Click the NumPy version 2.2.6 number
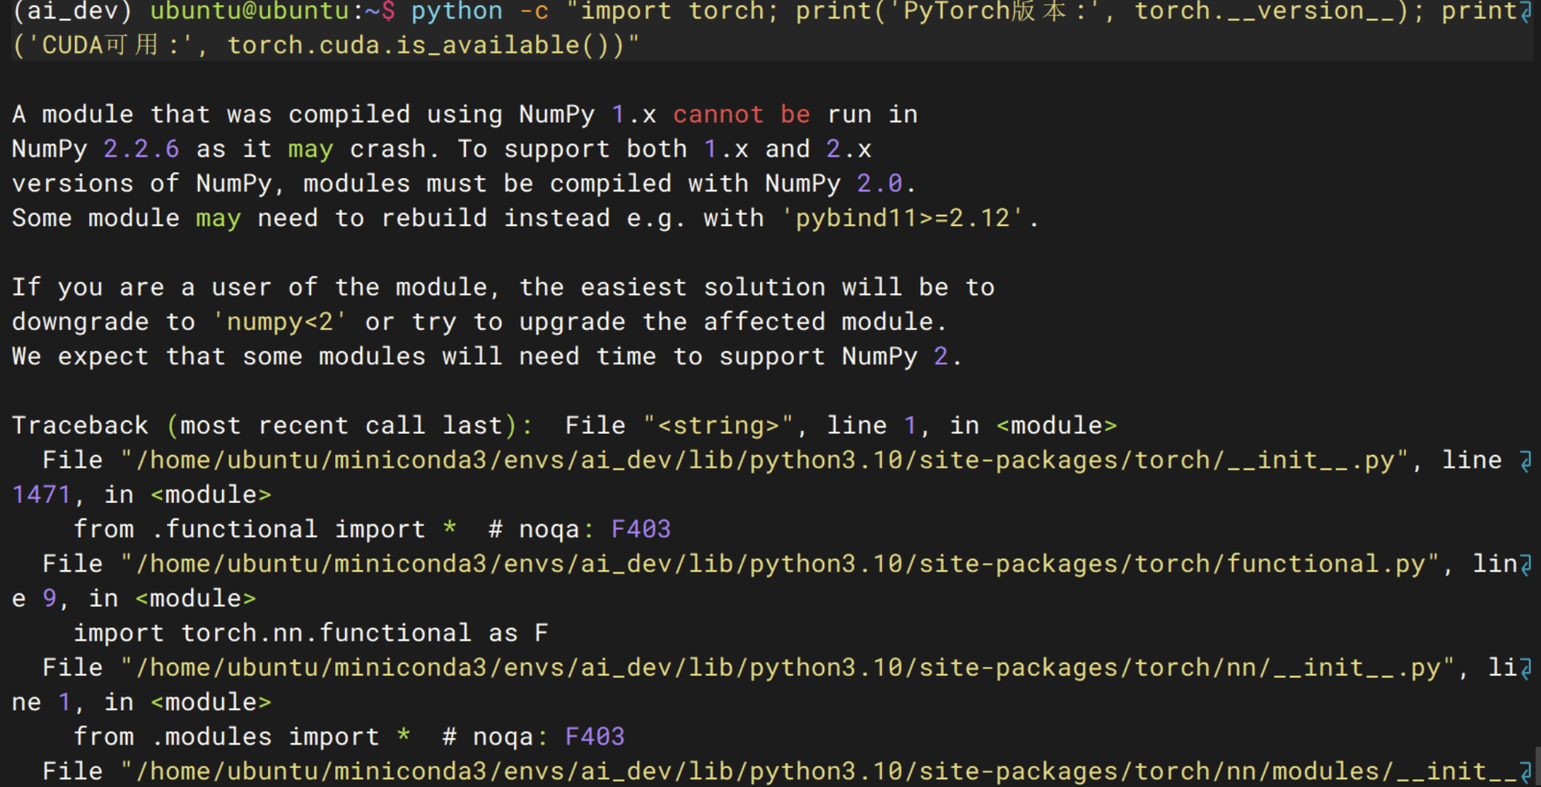Screen dimensions: 1541x787 click(141, 149)
